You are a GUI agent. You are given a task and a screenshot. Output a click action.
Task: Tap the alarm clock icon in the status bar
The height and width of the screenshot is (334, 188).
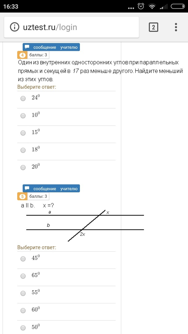[140, 6]
